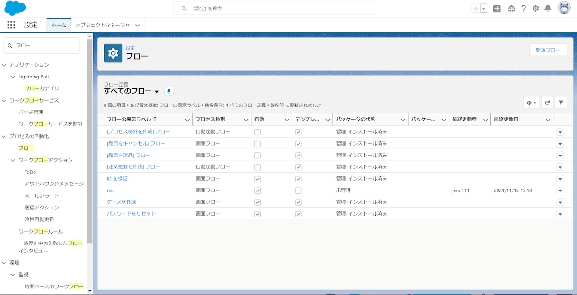Collapse the プロセスの自動化 section
This screenshot has width=577, height=295.
[x=4, y=136]
